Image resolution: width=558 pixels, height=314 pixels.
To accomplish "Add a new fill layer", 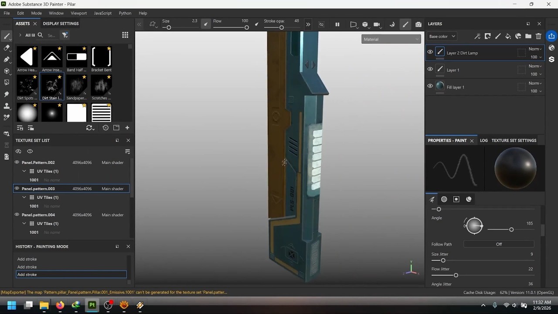I will click(x=508, y=36).
